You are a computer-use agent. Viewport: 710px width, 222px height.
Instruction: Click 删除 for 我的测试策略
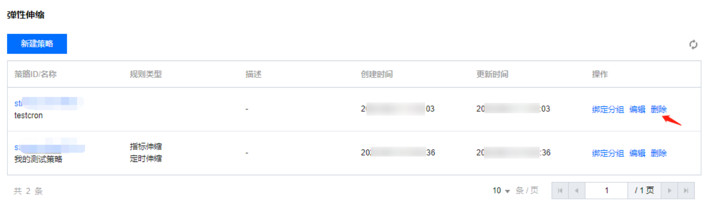659,153
